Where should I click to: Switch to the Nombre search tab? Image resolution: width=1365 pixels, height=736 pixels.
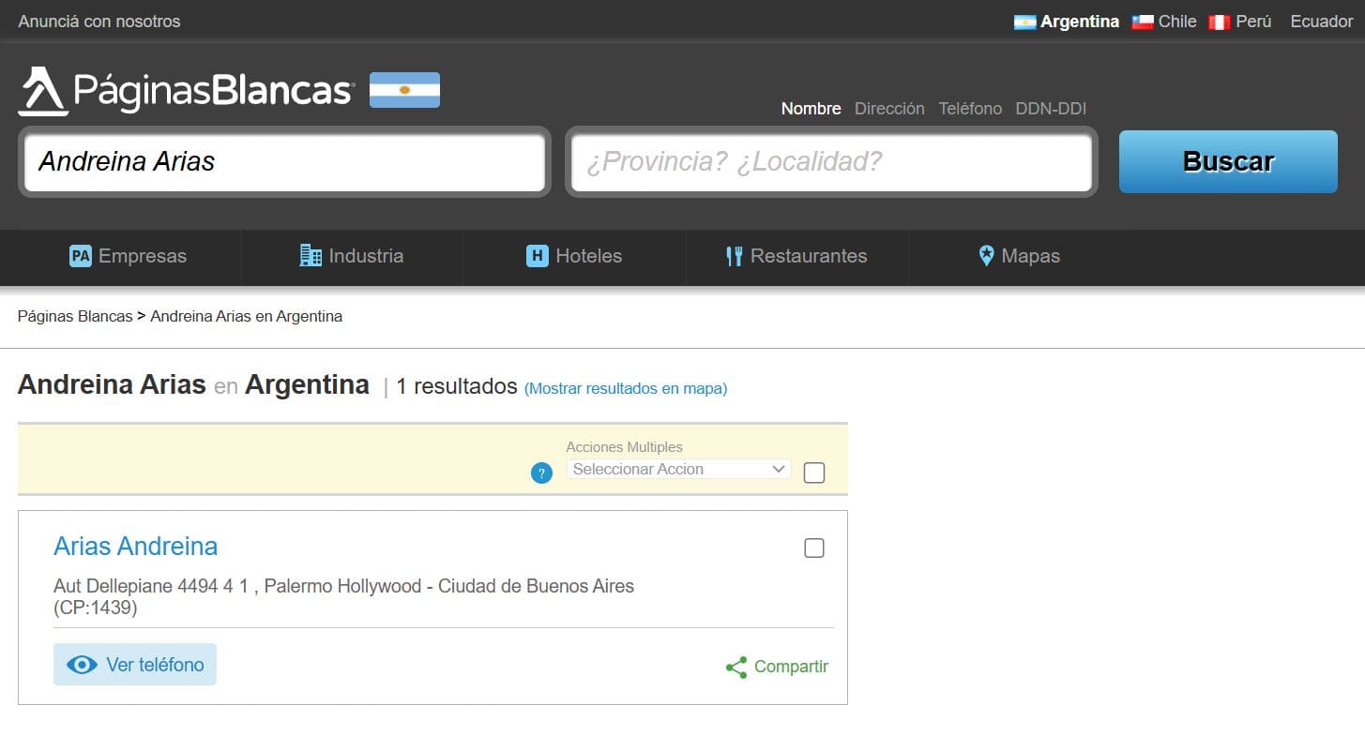tap(811, 109)
